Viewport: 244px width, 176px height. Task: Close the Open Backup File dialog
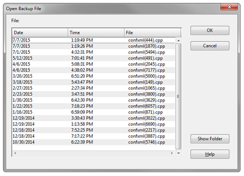[229, 7]
